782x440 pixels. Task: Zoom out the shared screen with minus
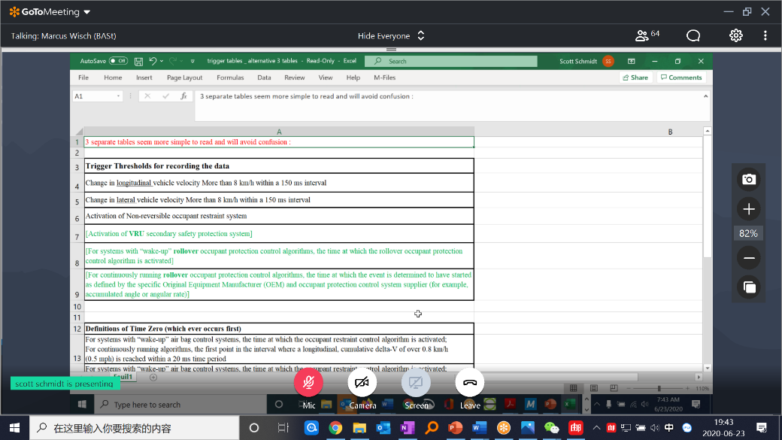coord(748,258)
